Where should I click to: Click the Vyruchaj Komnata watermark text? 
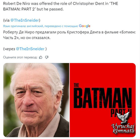click(x=123, y=129)
